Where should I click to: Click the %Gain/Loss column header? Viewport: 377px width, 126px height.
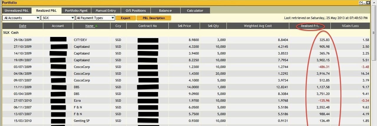click(350, 26)
